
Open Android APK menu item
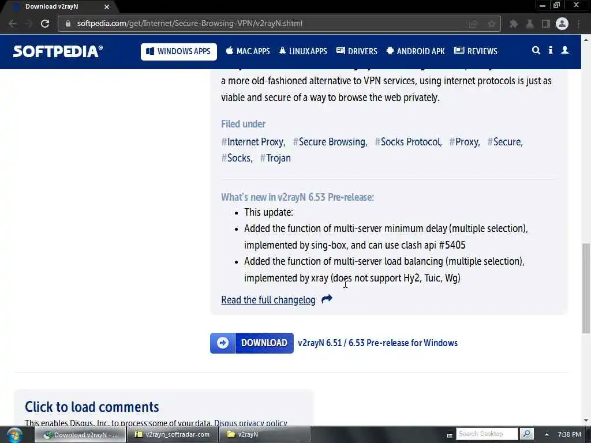416,51
